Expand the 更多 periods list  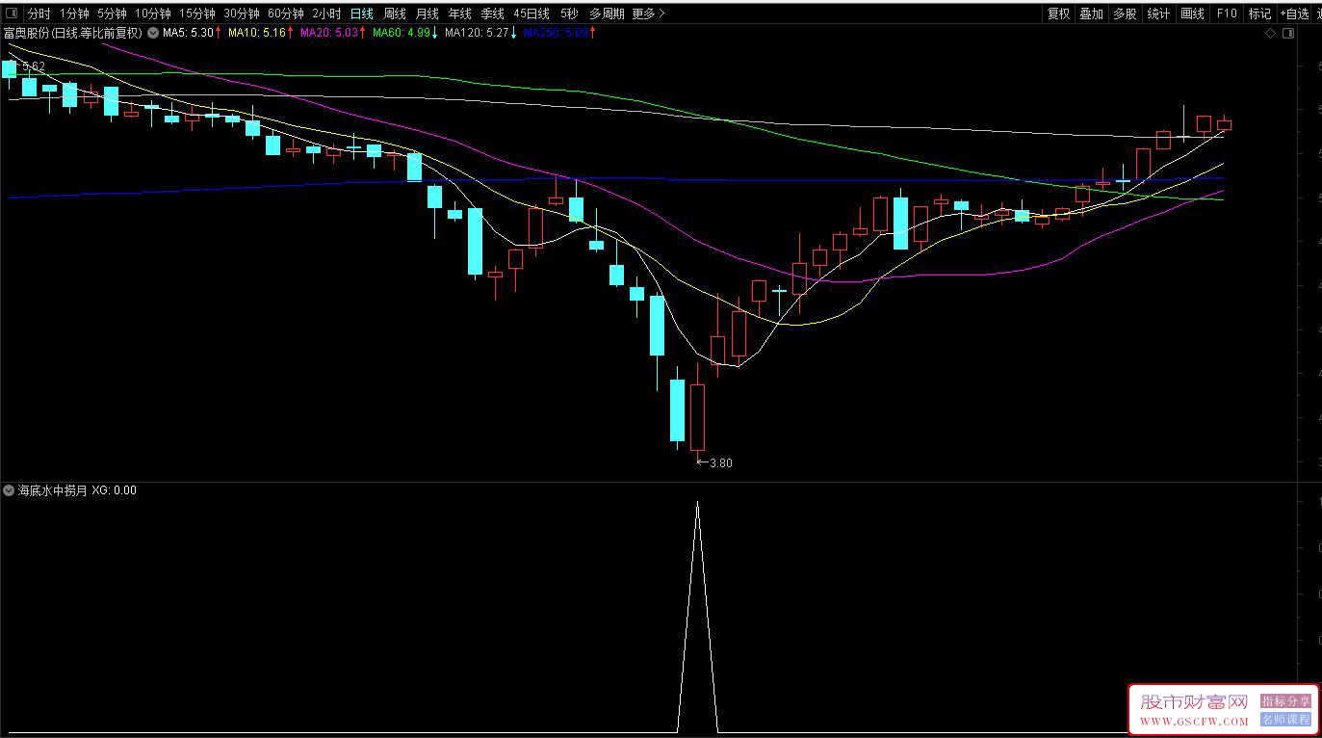(x=648, y=13)
